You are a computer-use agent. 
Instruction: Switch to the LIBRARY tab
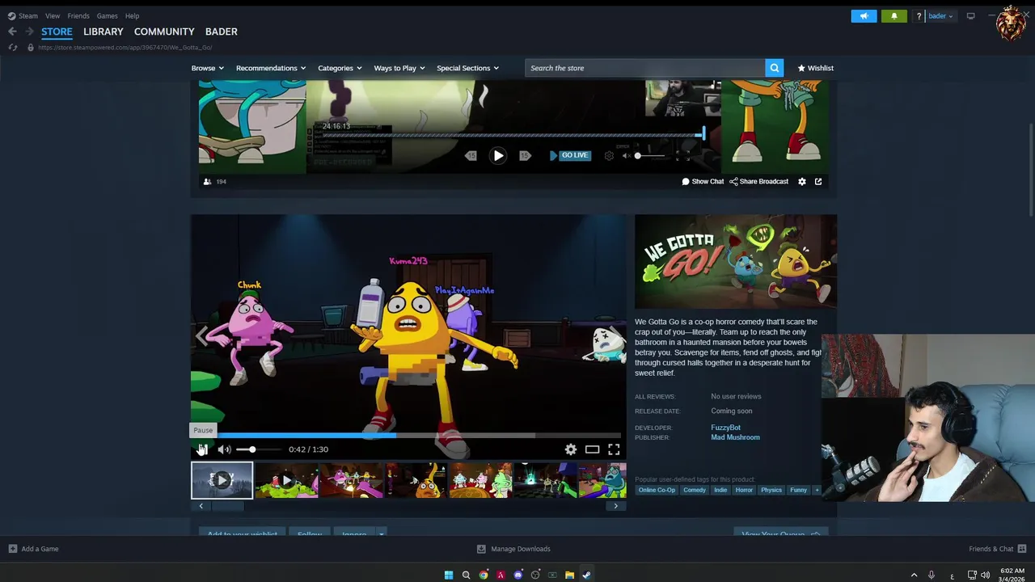pyautogui.click(x=103, y=32)
